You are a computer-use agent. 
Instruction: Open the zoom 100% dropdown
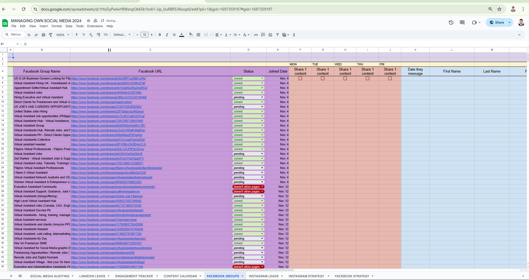coord(63,35)
